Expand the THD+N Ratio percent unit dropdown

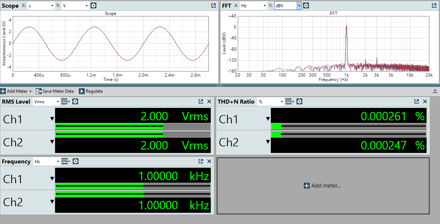pyautogui.click(x=271, y=102)
